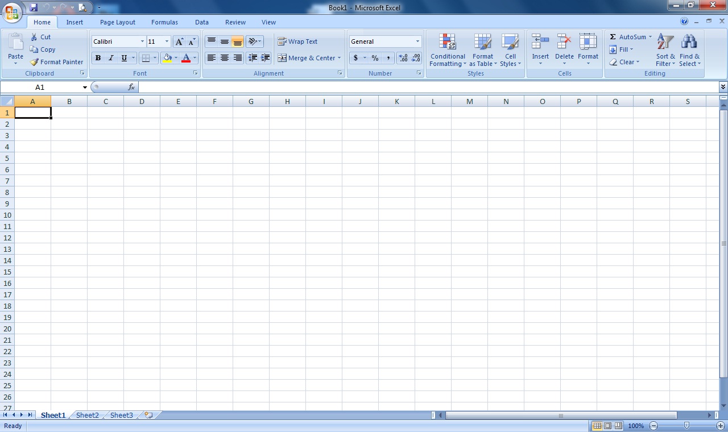Open the Name Box dropdown arrow
Image resolution: width=728 pixels, height=432 pixels.
[85, 88]
